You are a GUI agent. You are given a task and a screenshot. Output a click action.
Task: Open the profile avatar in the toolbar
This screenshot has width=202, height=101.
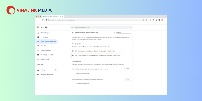click(162, 20)
